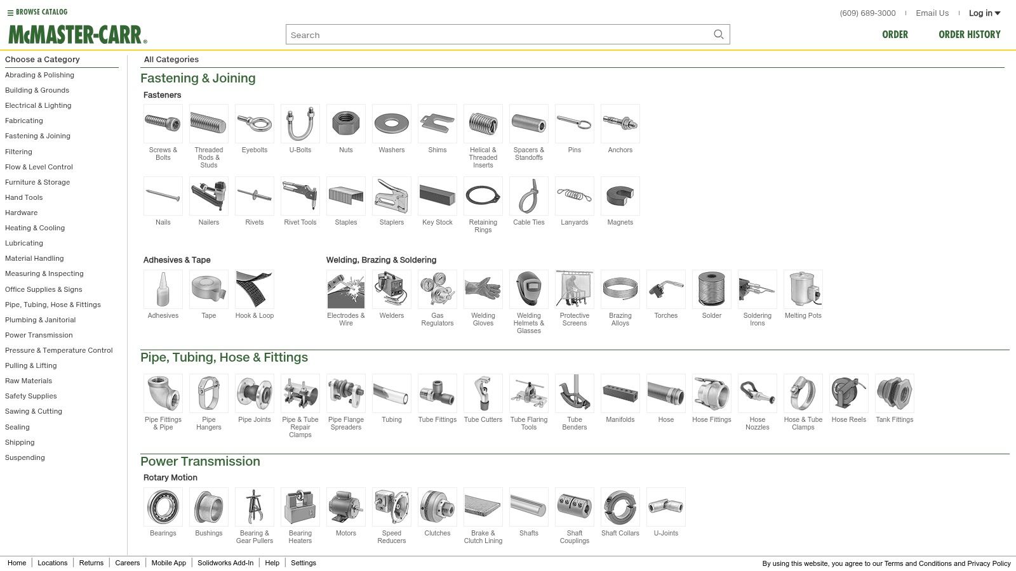The width and height of the screenshot is (1016, 571).
Task: Select the Washers product icon
Action: [x=392, y=124]
